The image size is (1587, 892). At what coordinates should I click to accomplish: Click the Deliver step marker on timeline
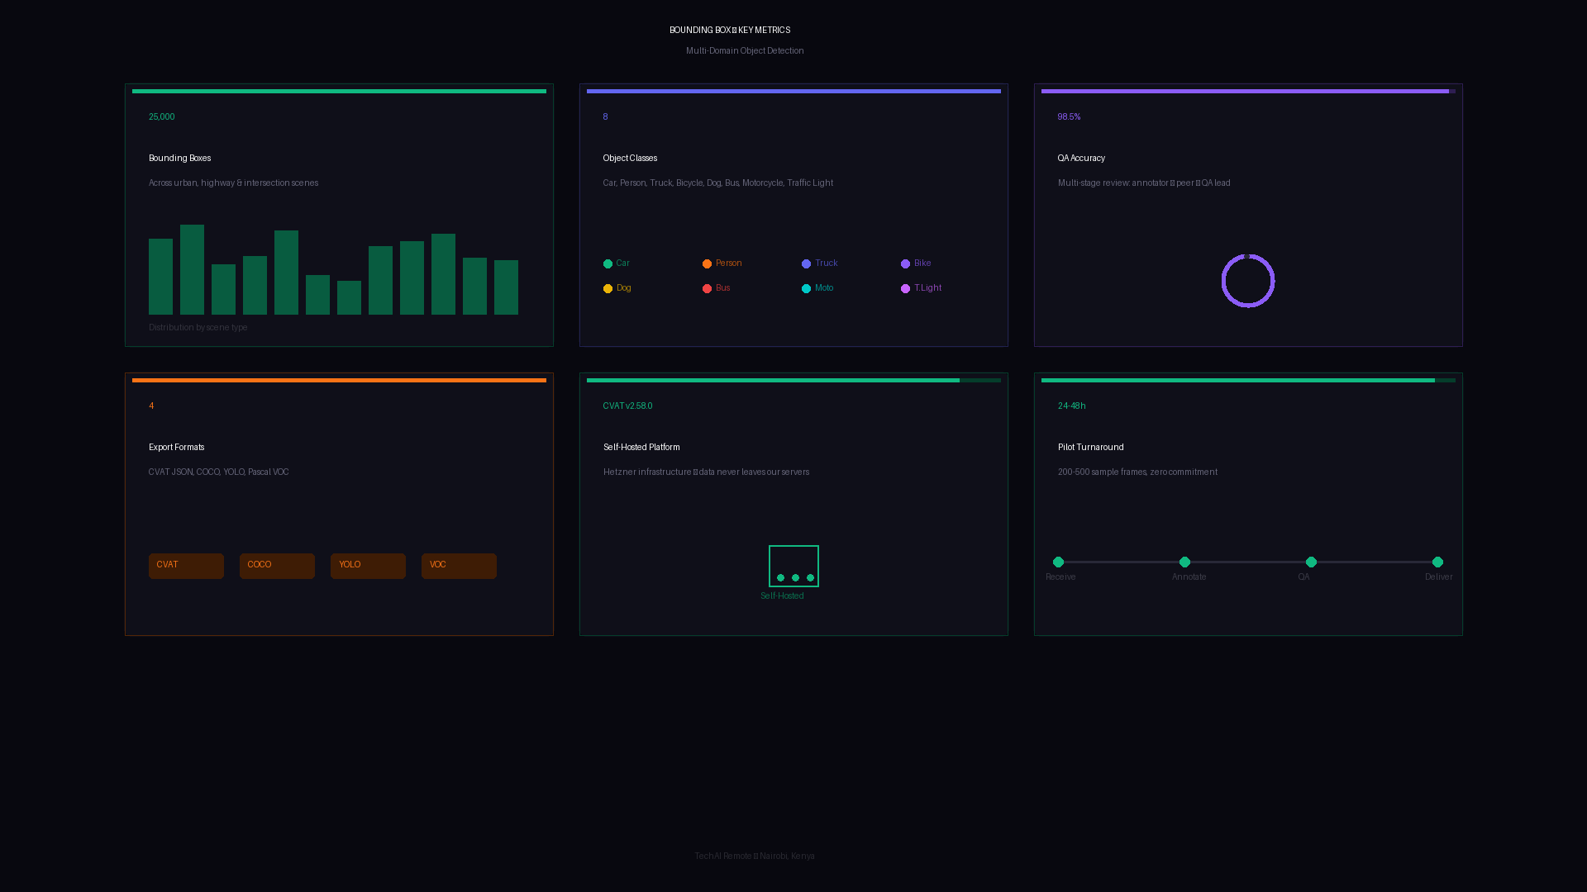coord(1437,562)
